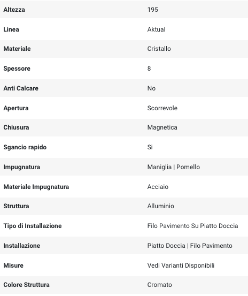The height and width of the screenshot is (296, 248).
Task: Click the Magnetica chiusura value
Action: point(162,127)
